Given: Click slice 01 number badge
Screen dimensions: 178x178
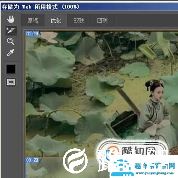Looking at the screenshot, I should click(x=29, y=33).
